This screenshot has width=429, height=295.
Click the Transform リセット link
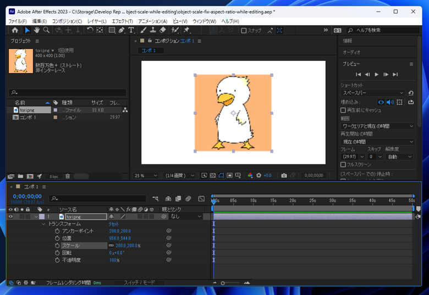click(113, 224)
